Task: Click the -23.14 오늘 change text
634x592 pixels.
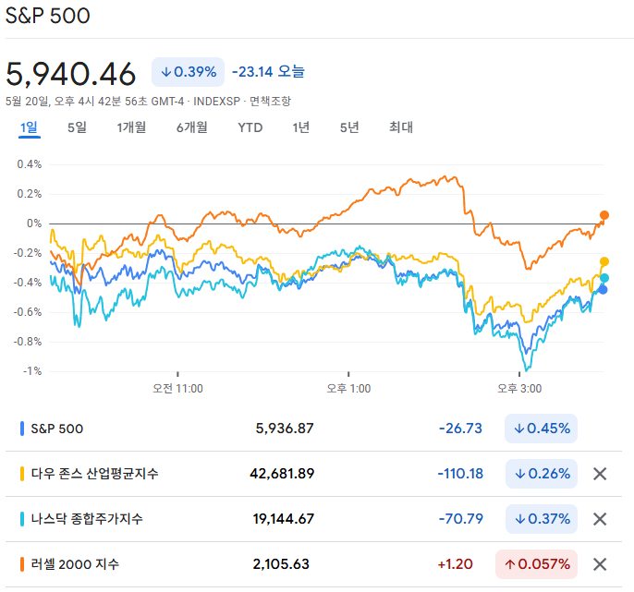Action: pos(268,72)
